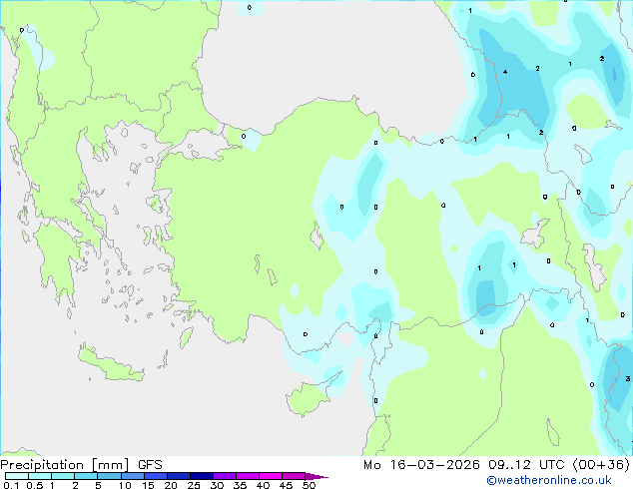Select the 5–10 mm legend color swatch
This screenshot has width=633, height=489.
click(x=109, y=476)
